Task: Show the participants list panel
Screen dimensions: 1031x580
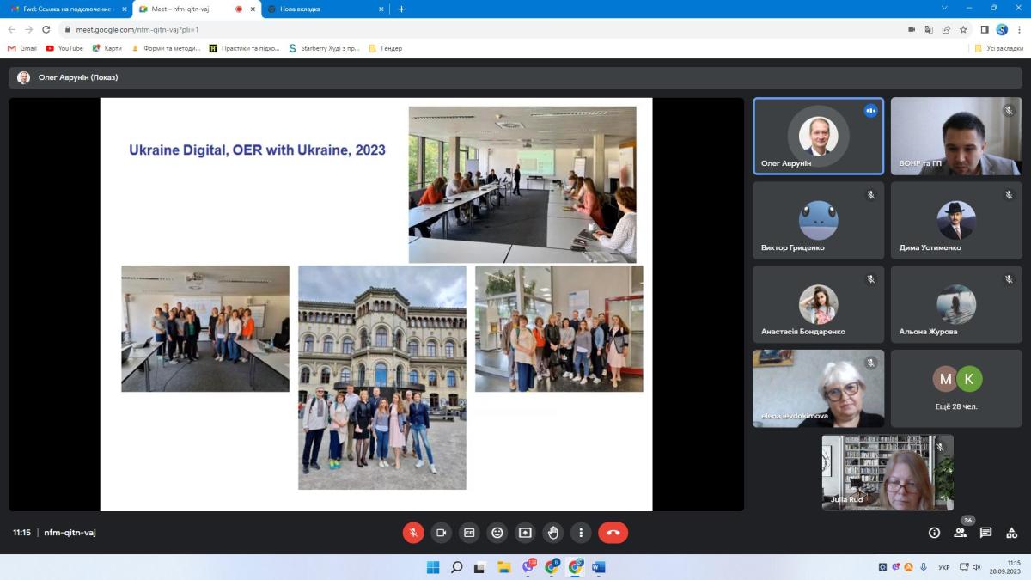Action: click(x=960, y=533)
